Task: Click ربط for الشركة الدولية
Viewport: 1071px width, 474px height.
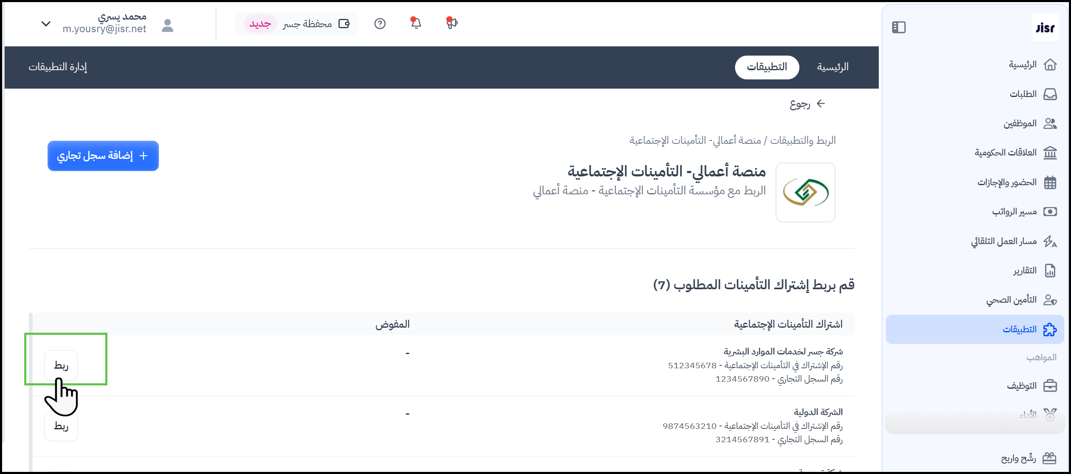Action: tap(61, 426)
